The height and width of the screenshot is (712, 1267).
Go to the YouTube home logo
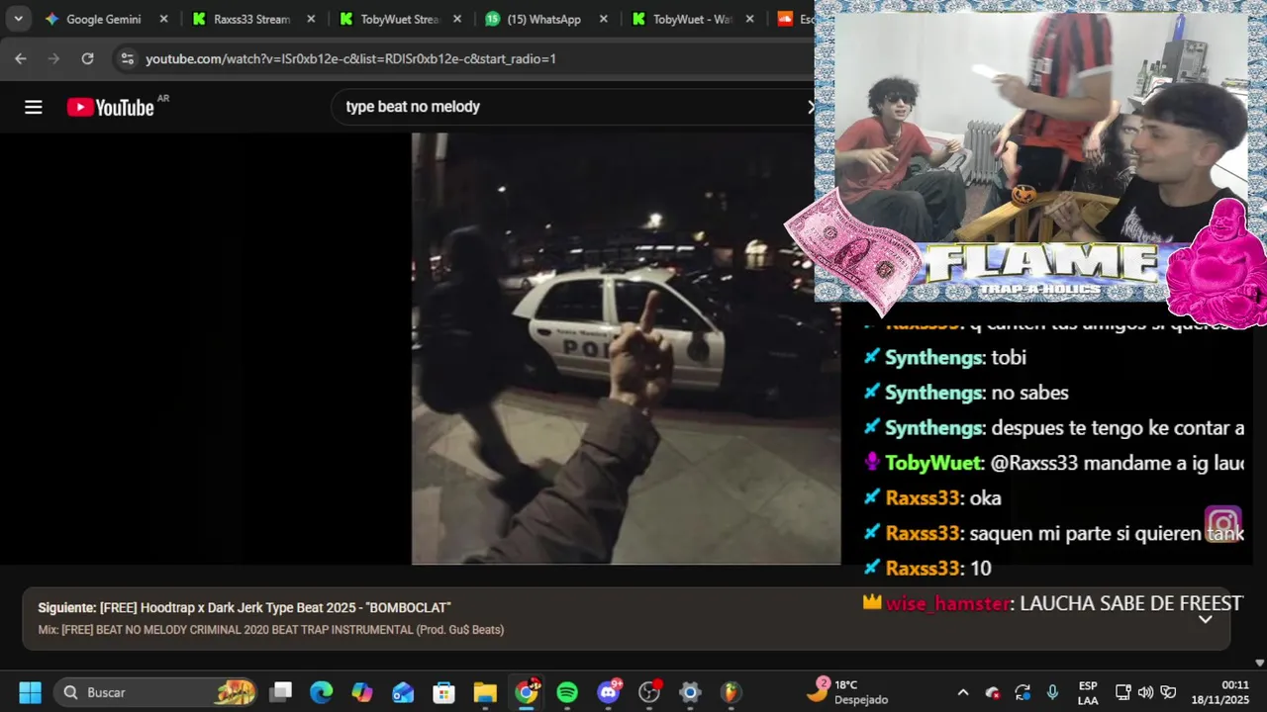(110, 107)
